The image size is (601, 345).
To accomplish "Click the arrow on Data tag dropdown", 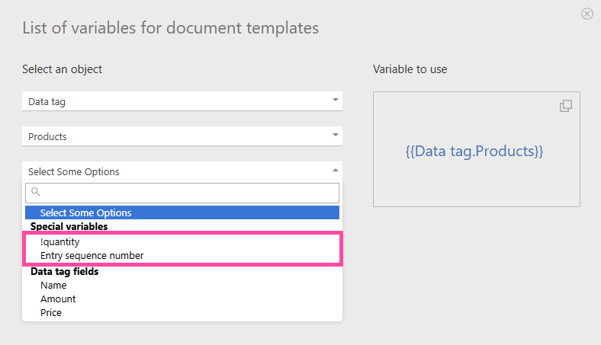I will pyautogui.click(x=335, y=101).
